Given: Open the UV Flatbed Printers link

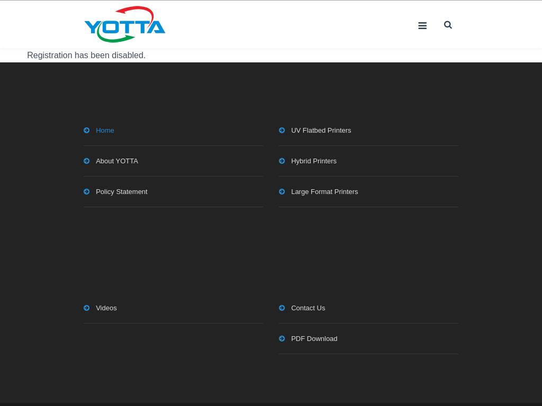Looking at the screenshot, I should tap(321, 131).
